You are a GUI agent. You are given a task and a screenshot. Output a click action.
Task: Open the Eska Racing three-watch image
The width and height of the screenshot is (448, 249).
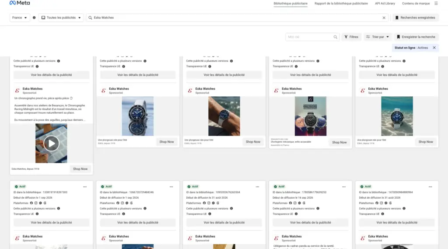pyautogui.click(x=311, y=116)
